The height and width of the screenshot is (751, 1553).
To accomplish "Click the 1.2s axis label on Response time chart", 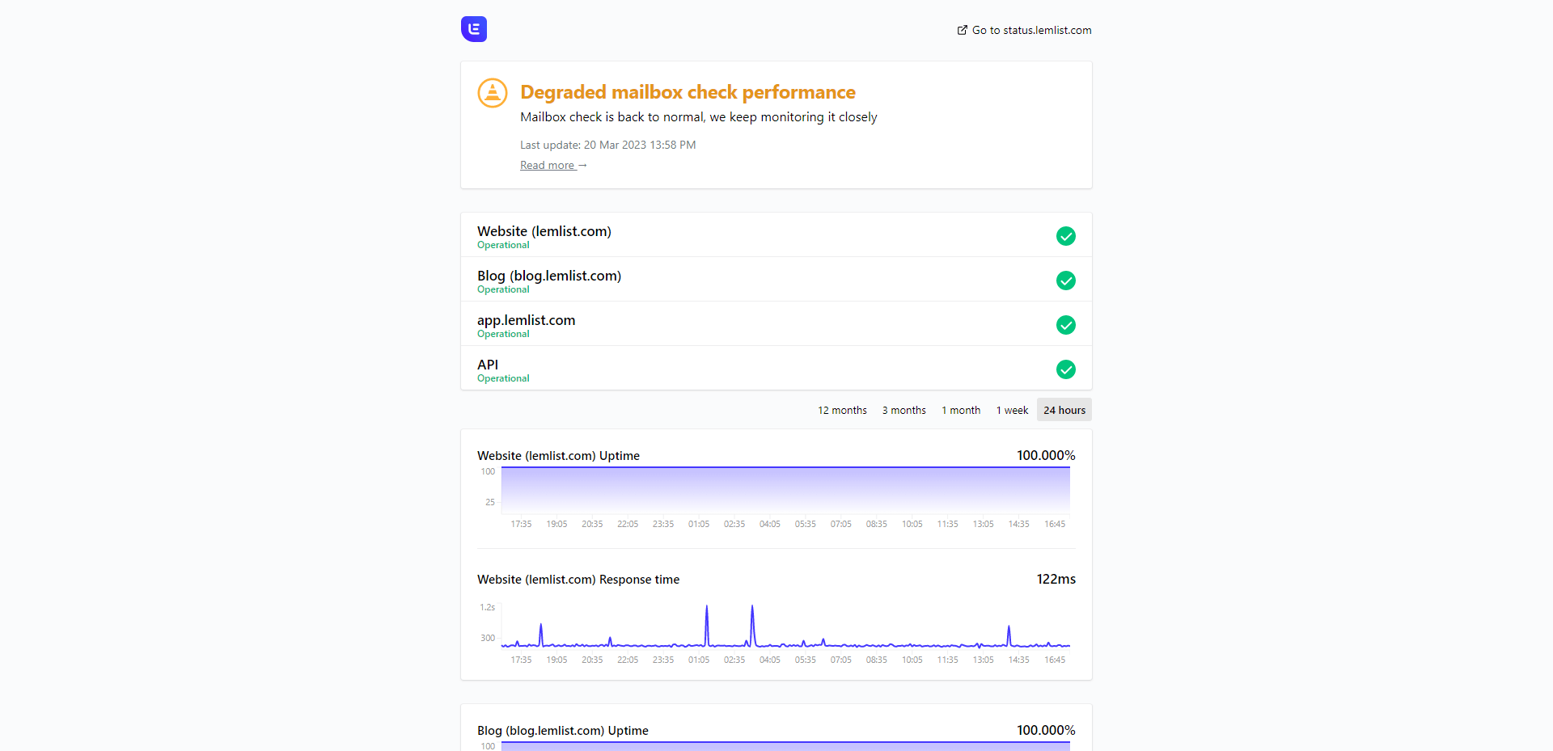I will [487, 607].
